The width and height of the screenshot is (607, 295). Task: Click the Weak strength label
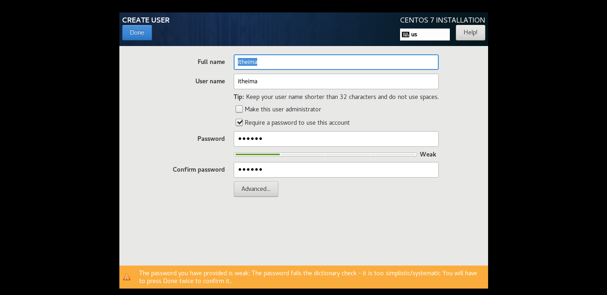click(428, 155)
